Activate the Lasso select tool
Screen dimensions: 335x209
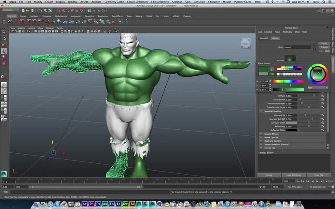[x=3, y=38]
